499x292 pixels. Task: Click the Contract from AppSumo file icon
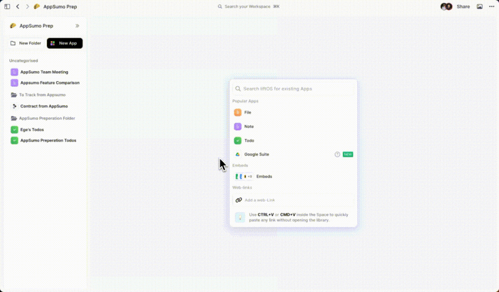14,106
